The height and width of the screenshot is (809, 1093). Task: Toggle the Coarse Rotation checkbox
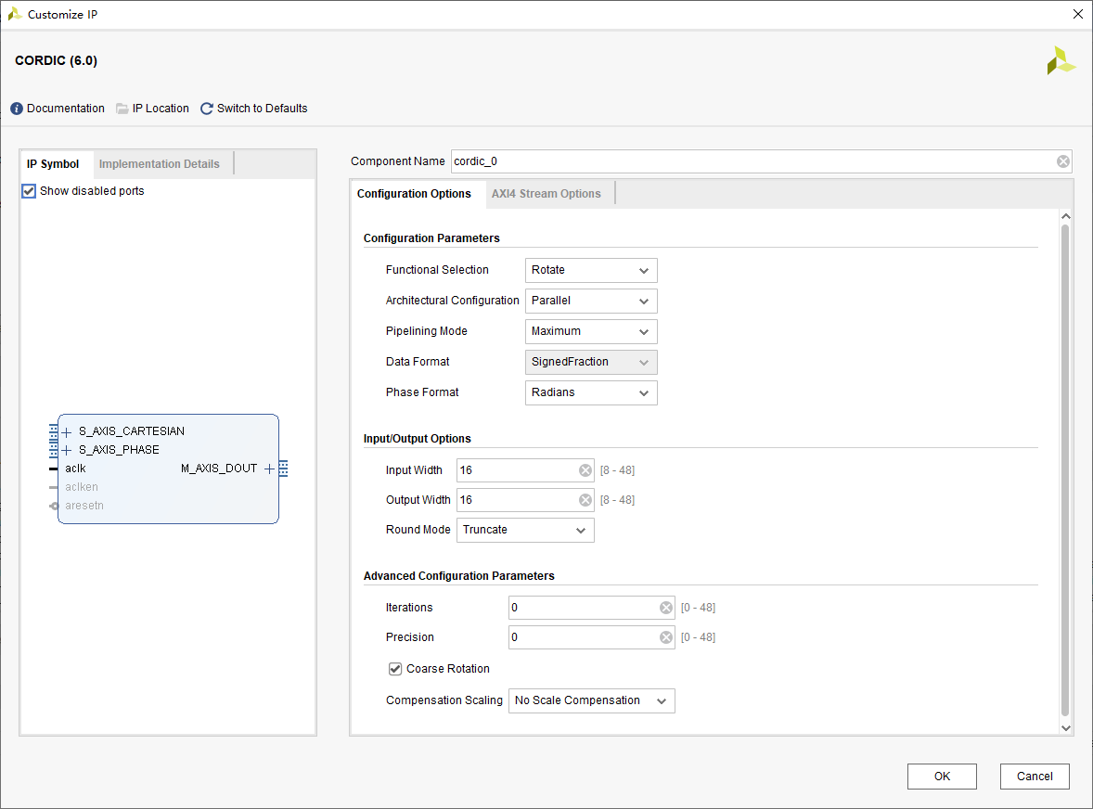pos(395,669)
